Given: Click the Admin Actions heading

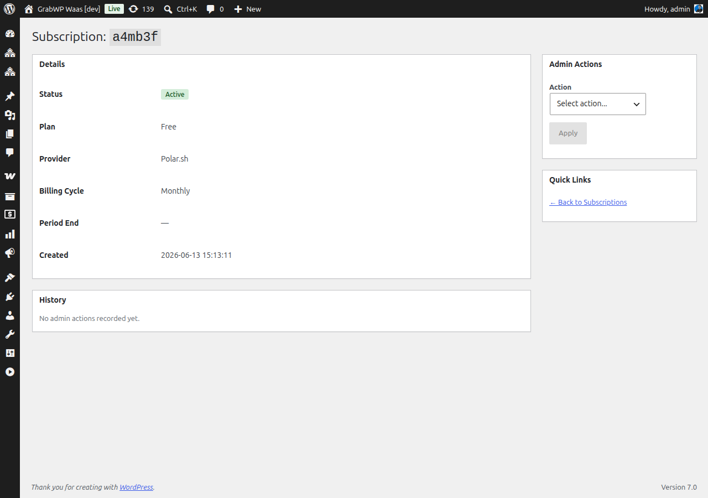Looking at the screenshot, I should [x=575, y=64].
